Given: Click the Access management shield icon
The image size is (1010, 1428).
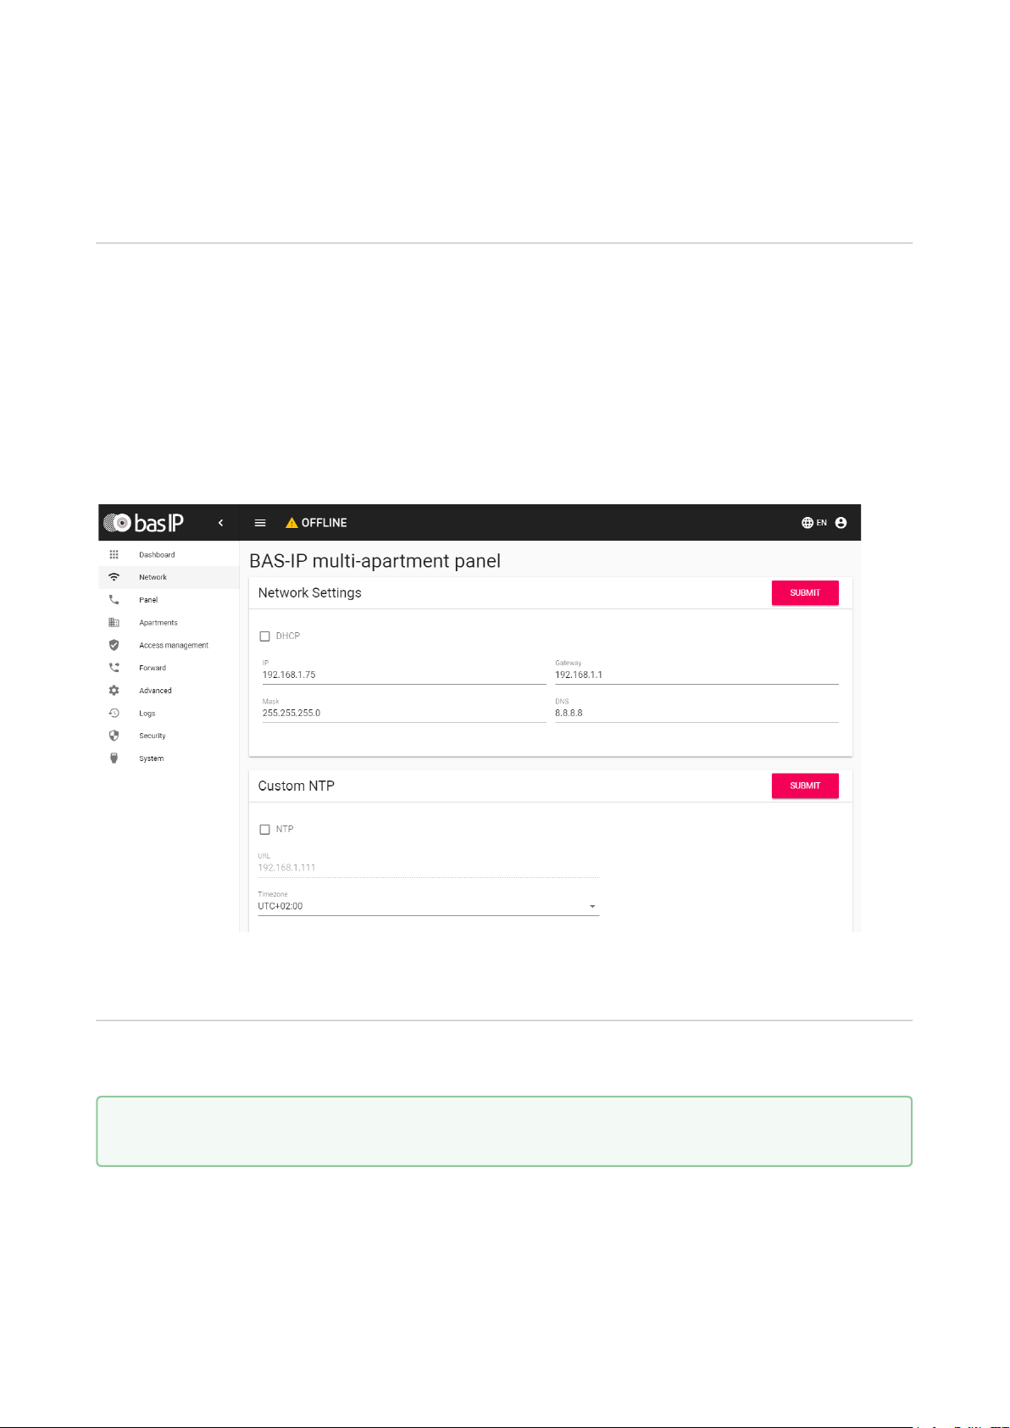Looking at the screenshot, I should point(114,645).
